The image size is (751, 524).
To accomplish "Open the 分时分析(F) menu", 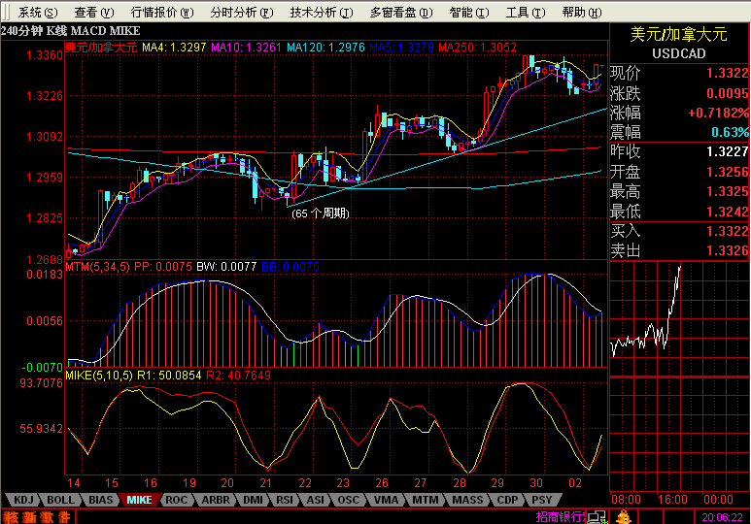I will (242, 13).
